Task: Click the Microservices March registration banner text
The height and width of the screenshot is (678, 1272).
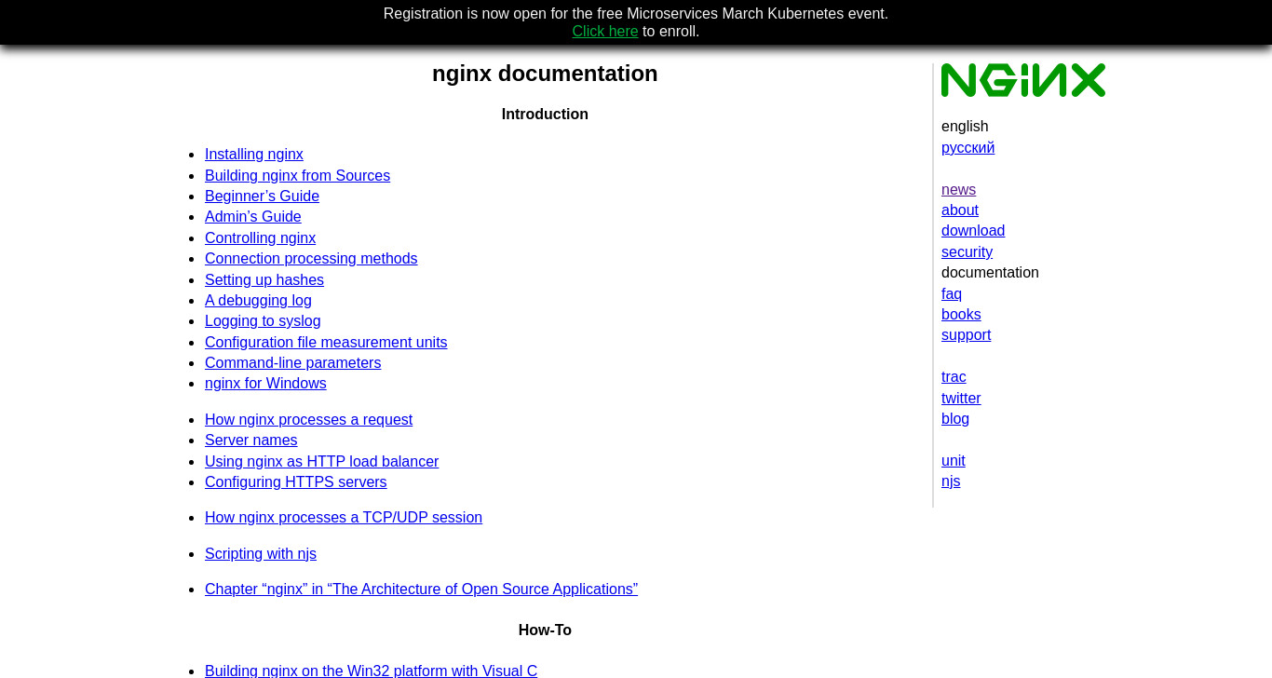Action: tap(636, 14)
